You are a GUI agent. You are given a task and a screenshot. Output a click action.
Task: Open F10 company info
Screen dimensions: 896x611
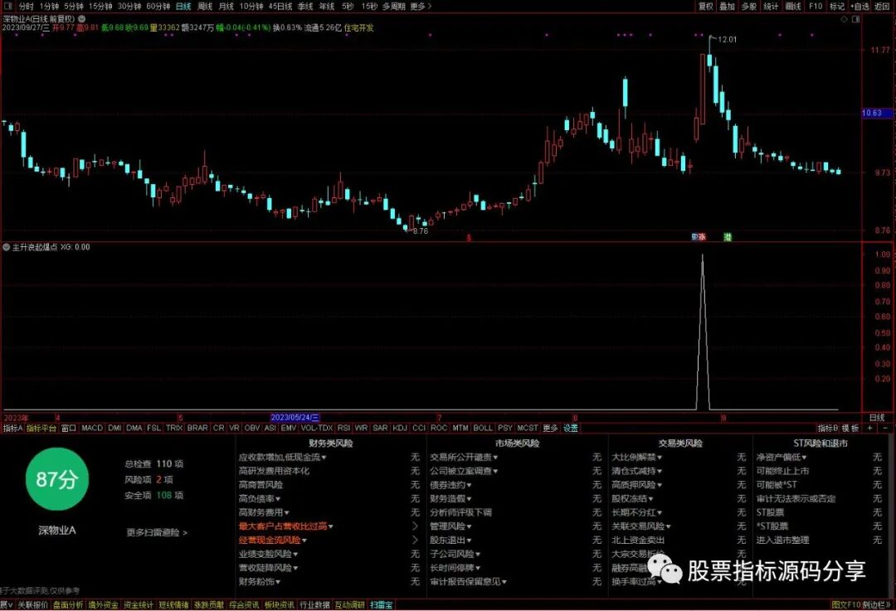click(816, 7)
